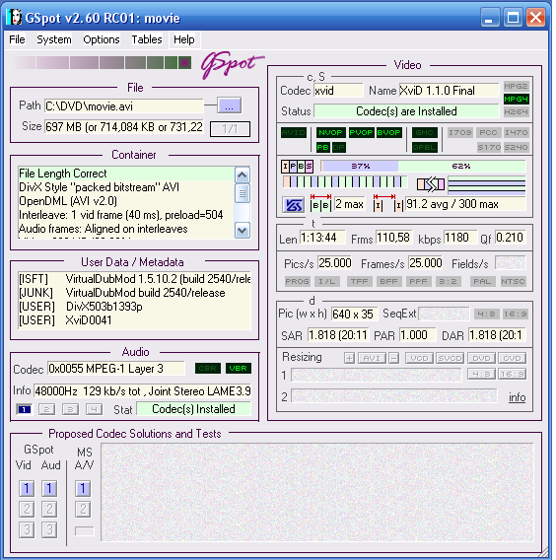Open the Tables menu
556x560 pixels.
click(x=147, y=39)
